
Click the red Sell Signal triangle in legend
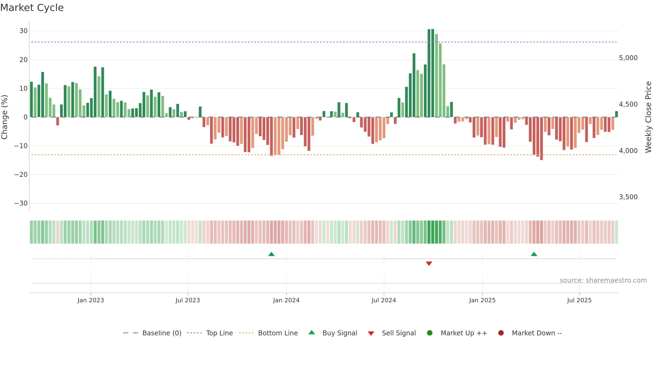[371, 333]
